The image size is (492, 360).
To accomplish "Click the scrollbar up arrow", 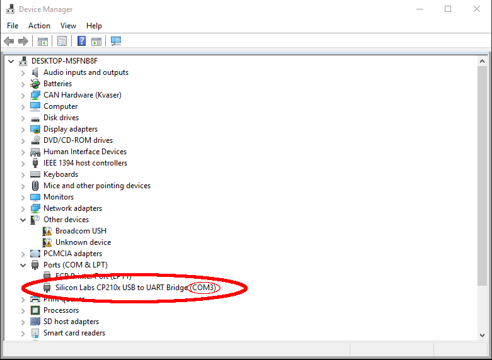I will pos(483,61).
